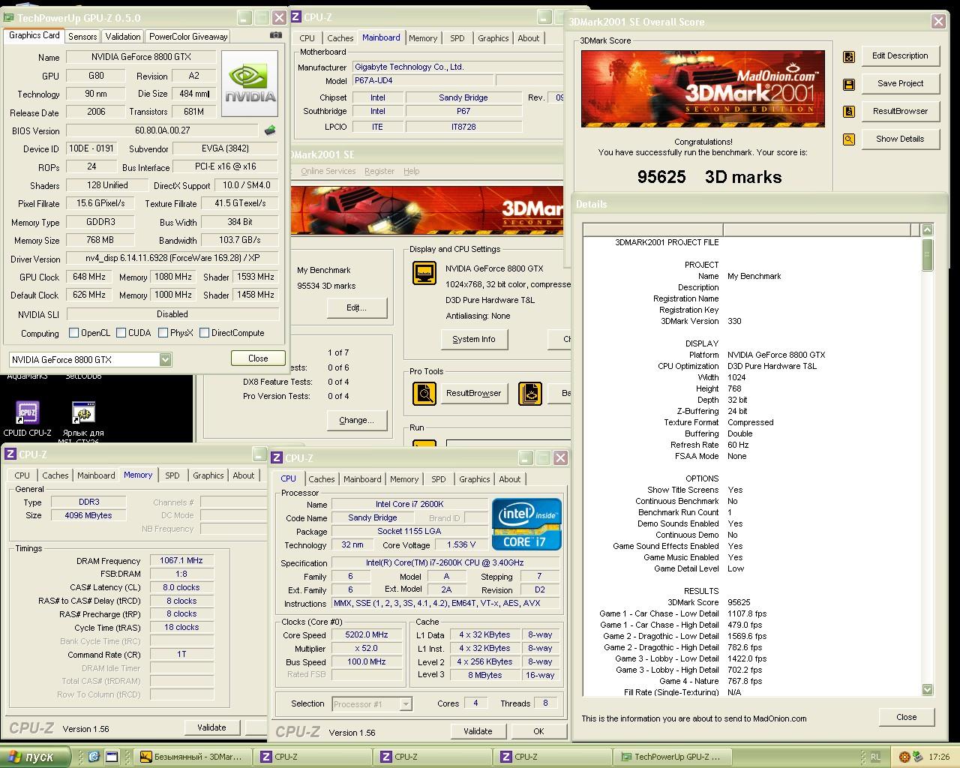Viewport: 960px width, 768px height.
Task: Click the CPU-Z Memory window title icon
Action: click(x=11, y=454)
